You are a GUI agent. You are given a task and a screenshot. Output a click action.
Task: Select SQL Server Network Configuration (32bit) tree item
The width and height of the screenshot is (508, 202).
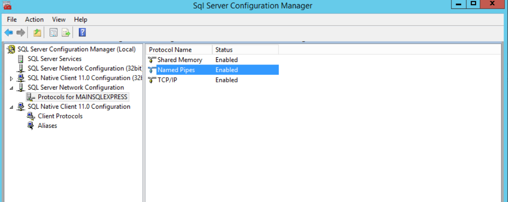[x=85, y=68]
